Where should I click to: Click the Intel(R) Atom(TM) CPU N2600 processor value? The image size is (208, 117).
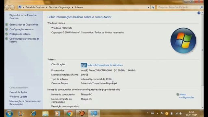[x=108, y=71]
